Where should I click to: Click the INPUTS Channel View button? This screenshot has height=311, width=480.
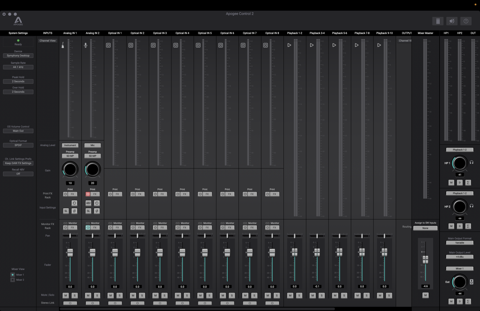[48, 41]
